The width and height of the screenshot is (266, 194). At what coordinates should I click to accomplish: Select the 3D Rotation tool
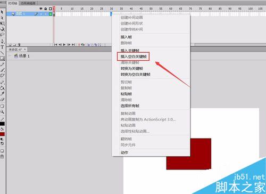pyautogui.click(x=2, y=29)
